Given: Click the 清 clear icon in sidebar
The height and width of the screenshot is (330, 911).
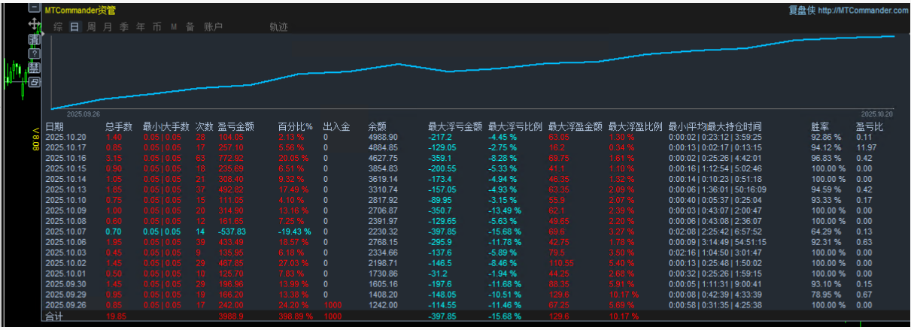Looking at the screenshot, I should tap(34, 39).
